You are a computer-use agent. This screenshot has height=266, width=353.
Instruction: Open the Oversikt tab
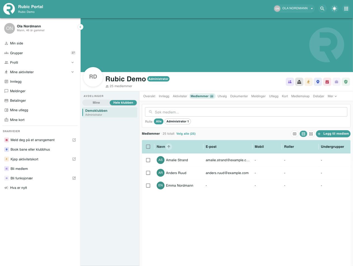[149, 96]
